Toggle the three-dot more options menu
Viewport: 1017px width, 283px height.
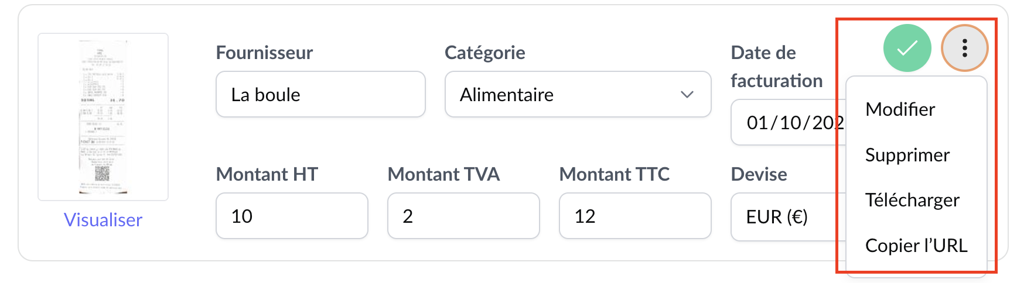tap(964, 48)
